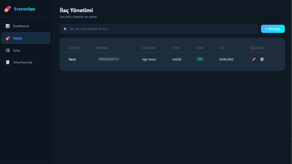This screenshot has width=292, height=164.
Task: Open the Satış sales page
Action: pos(26,50)
